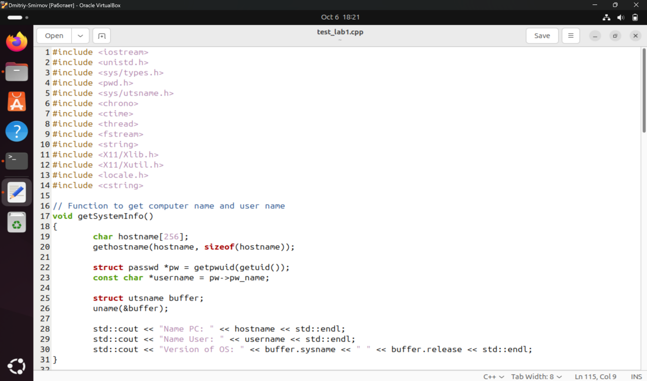
Task: Open the Oct 6 18:21 clock menu
Action: [340, 17]
